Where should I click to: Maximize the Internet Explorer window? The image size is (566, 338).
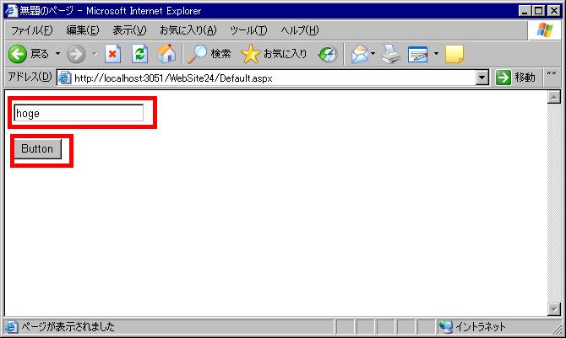coord(538,11)
